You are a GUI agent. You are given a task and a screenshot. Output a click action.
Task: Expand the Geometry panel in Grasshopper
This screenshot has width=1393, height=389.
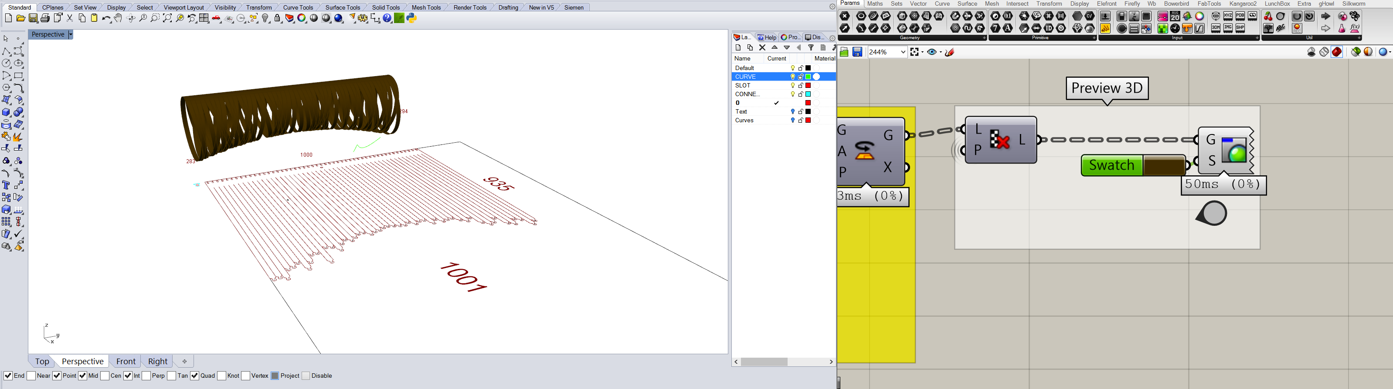984,38
